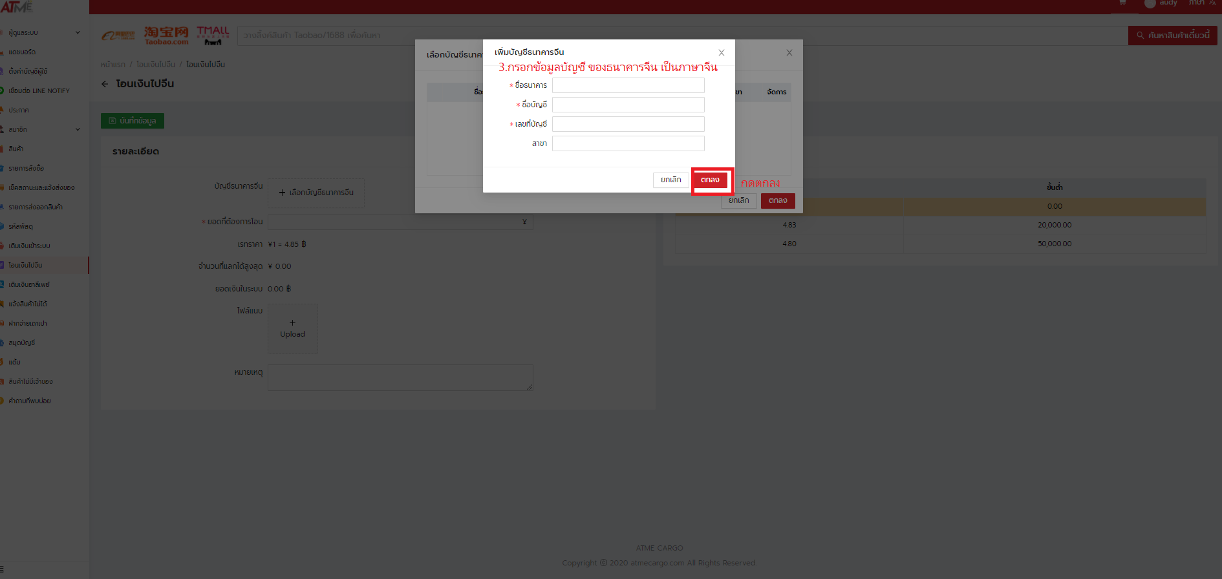Close the เพิ่มบัญชีธนาคารจีน dialog with X
This screenshot has width=1222, height=579.
click(x=722, y=53)
